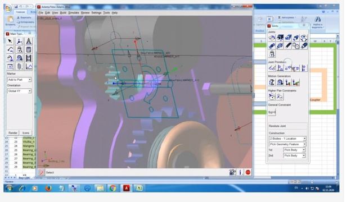Open the Settings menu in Adams/View
Screen dimensions: 360x202
96,13
